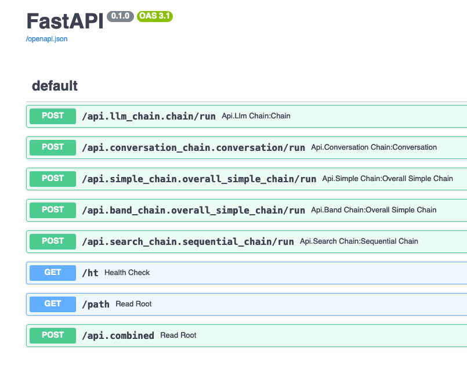Expand the /api.search_chain.sequential_chain/run path
Viewport: 467px width, 365px height.
(188, 241)
